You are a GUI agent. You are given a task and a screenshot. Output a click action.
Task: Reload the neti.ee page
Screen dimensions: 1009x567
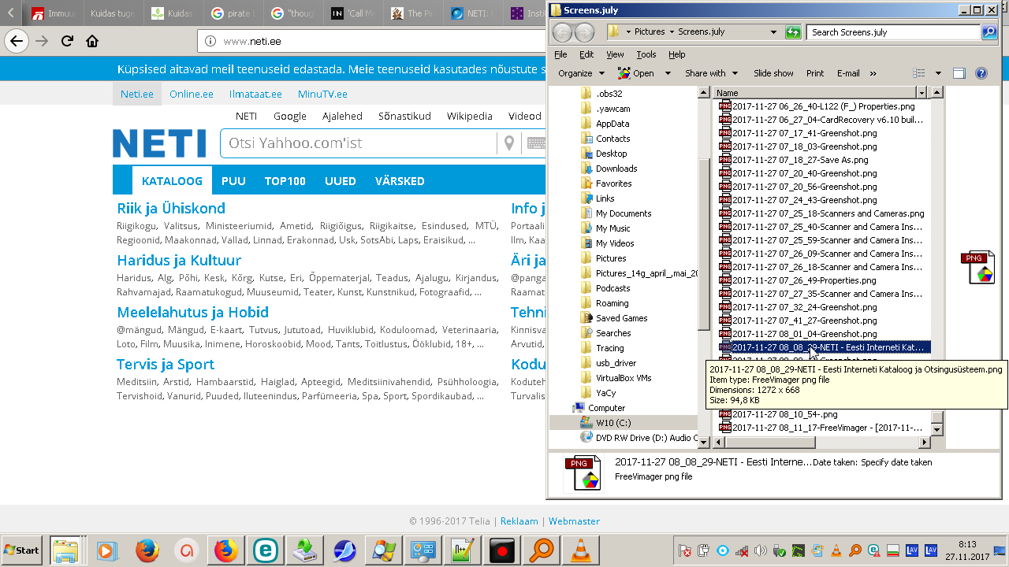[67, 41]
